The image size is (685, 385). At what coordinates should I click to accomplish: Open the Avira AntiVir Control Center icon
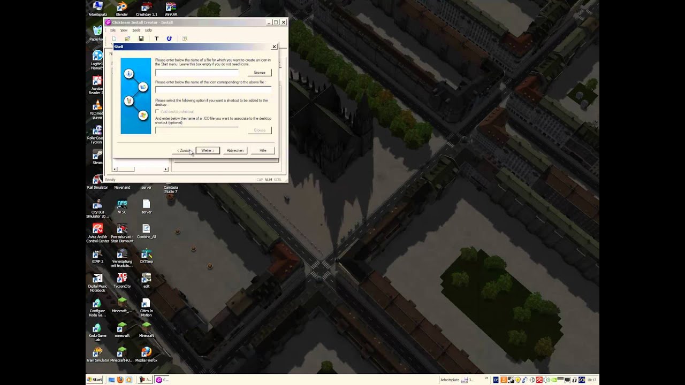[97, 233]
